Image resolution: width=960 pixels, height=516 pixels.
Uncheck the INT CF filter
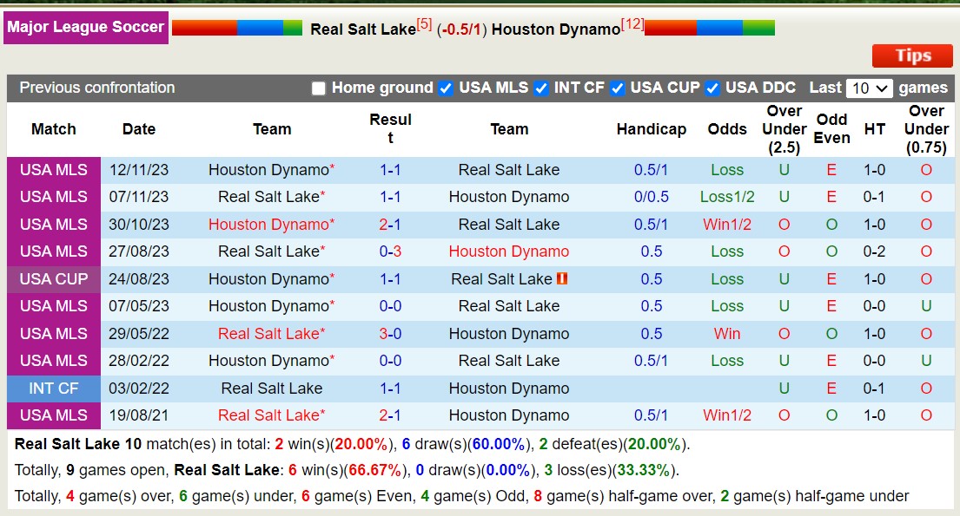tap(540, 88)
